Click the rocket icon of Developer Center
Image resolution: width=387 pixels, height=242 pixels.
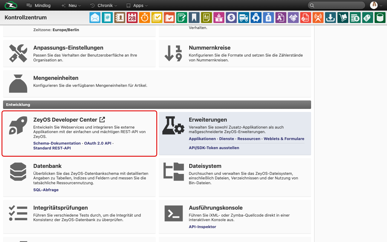(x=18, y=126)
